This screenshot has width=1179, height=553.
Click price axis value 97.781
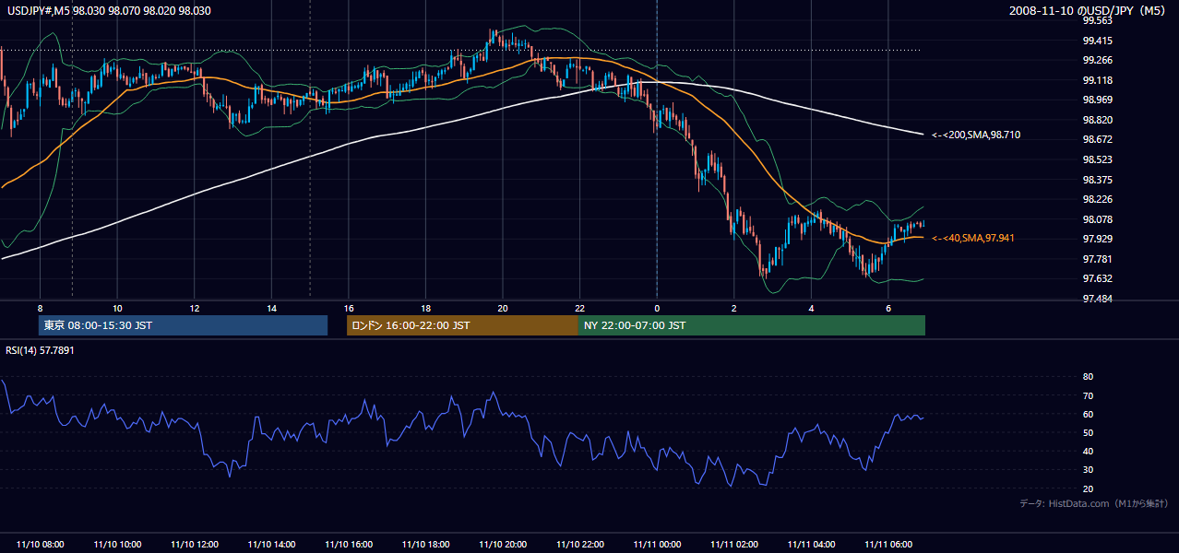coord(1097,259)
